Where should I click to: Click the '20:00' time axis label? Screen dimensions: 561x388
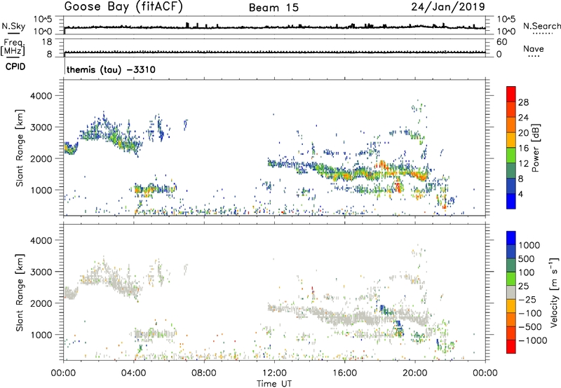pos(415,373)
